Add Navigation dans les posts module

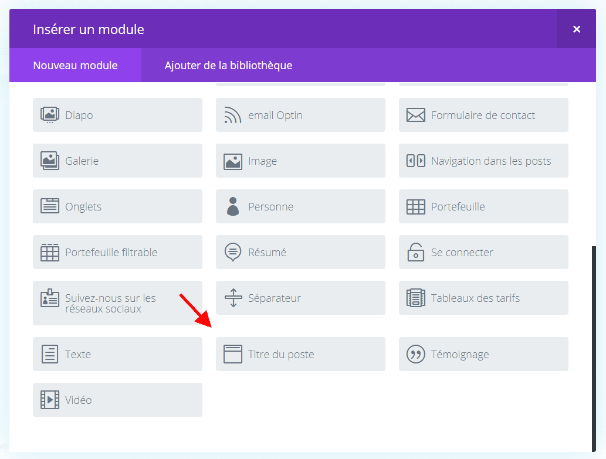coord(483,161)
